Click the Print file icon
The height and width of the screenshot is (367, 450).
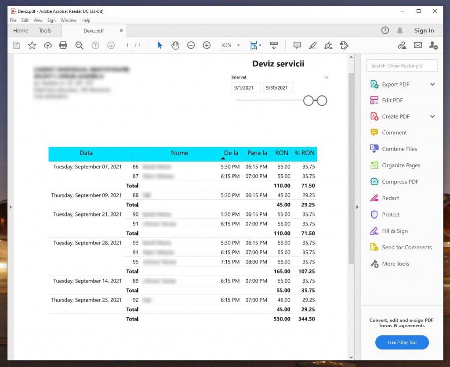click(x=63, y=45)
